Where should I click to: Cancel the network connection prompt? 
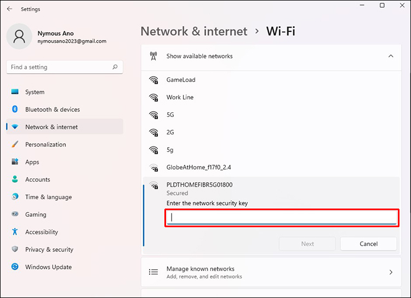(368, 244)
